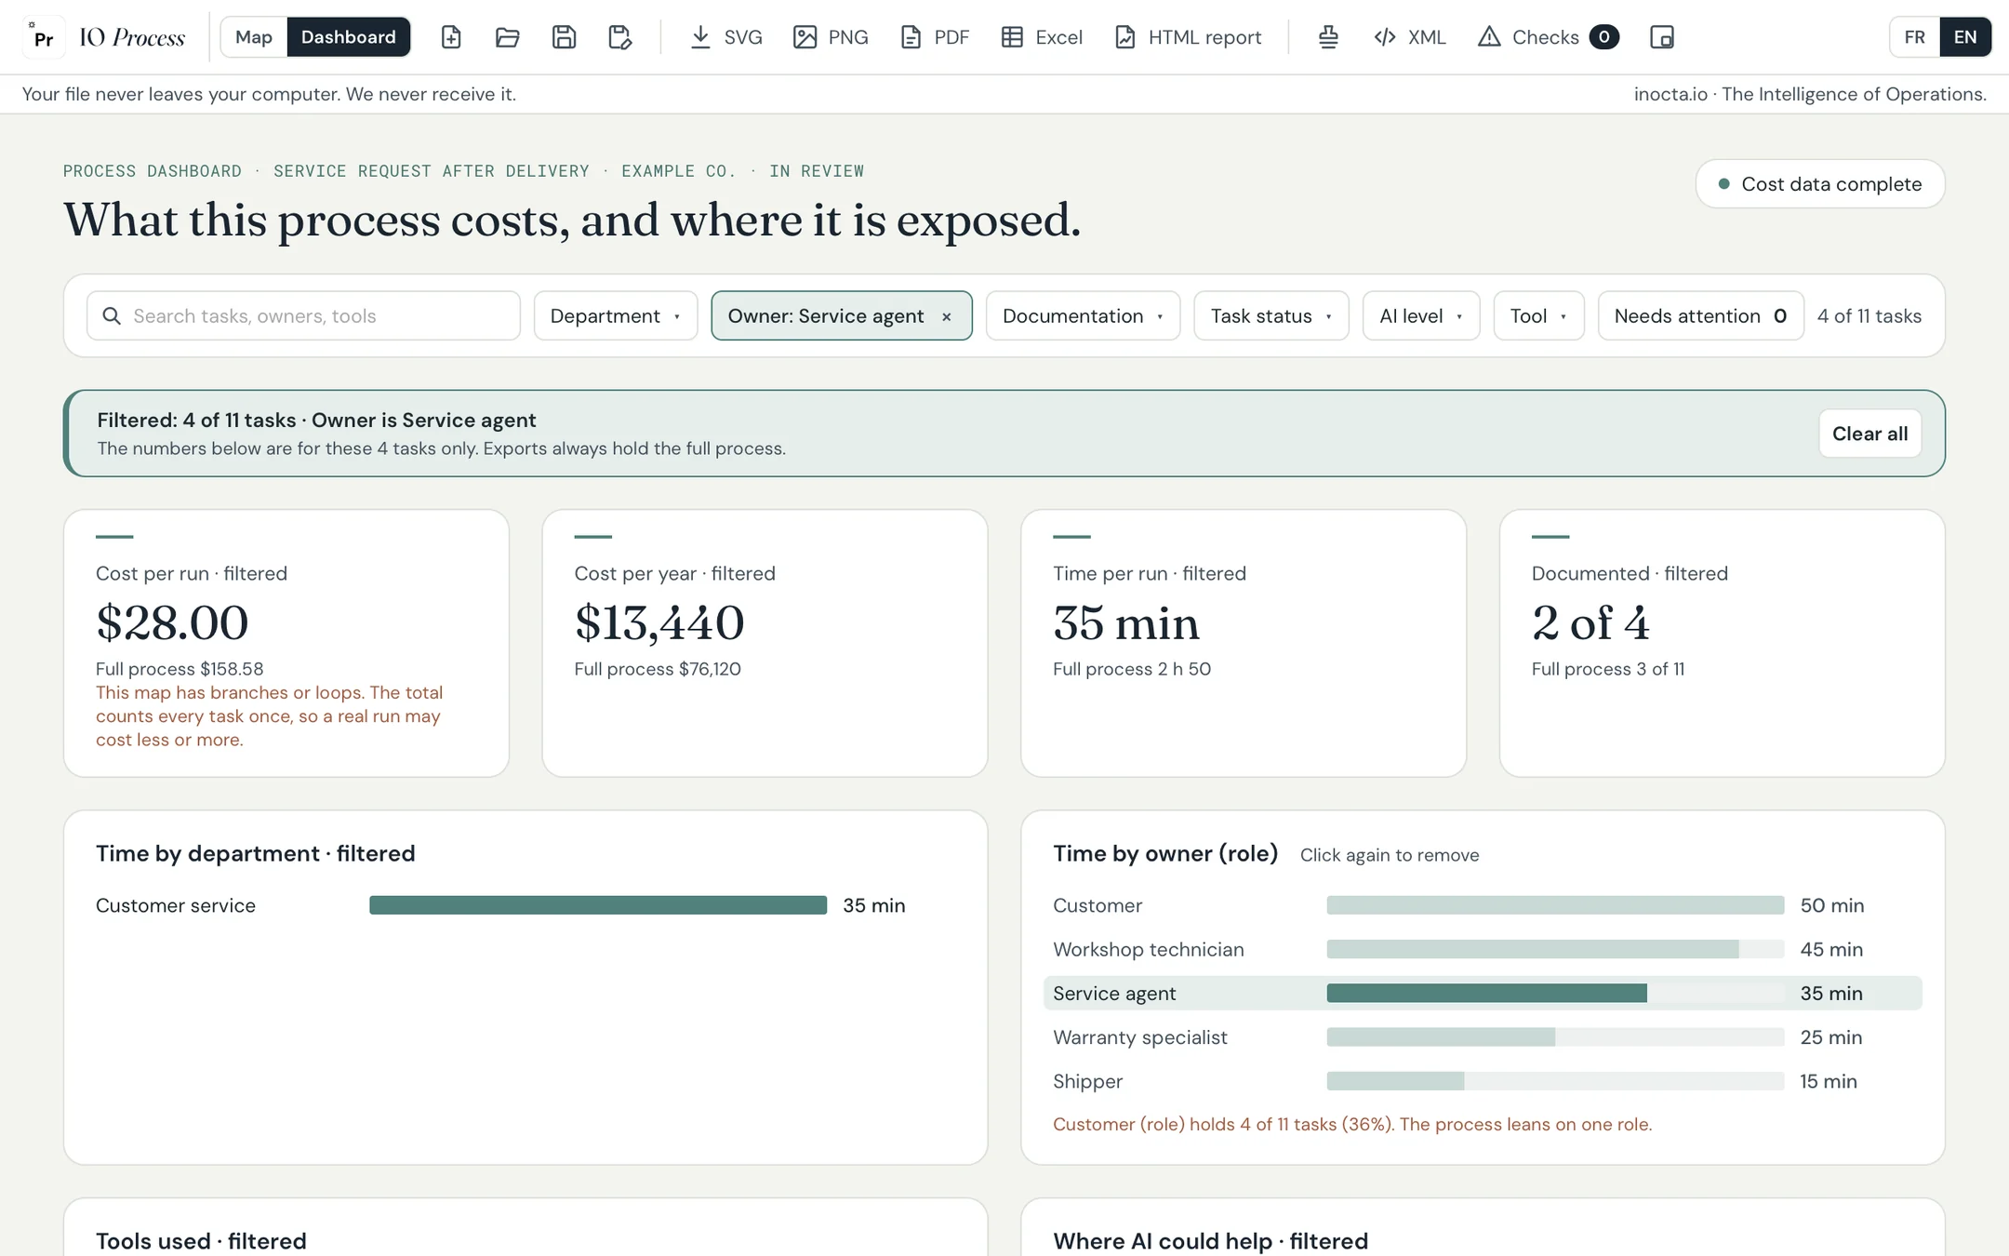Viewport: 2009px width, 1256px height.
Task: Filter by Warranty specialist owner row
Action: (x=1483, y=1037)
